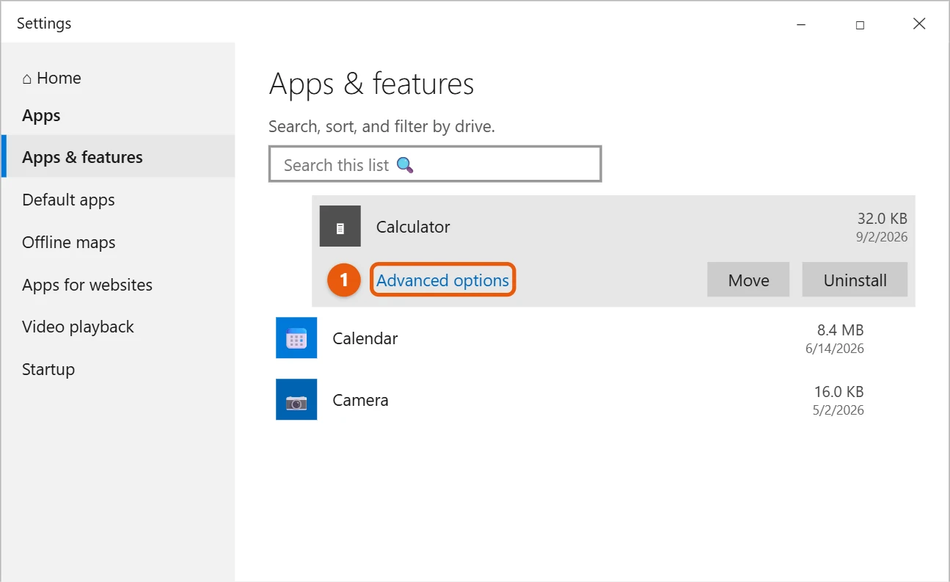Select the Calendar app name
Viewport: 950px width, 582px height.
(x=365, y=338)
